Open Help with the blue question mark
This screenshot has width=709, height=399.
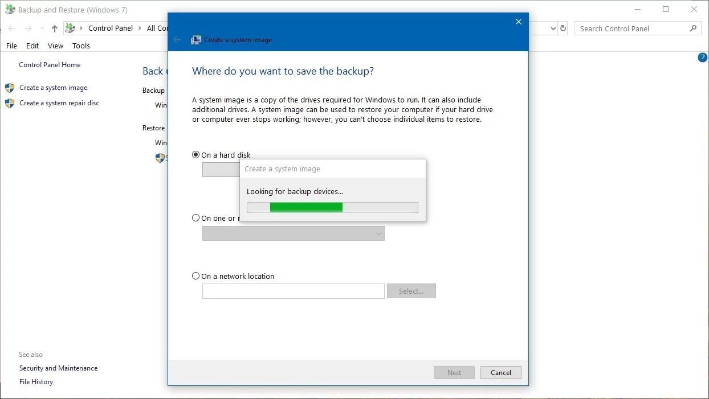point(703,57)
